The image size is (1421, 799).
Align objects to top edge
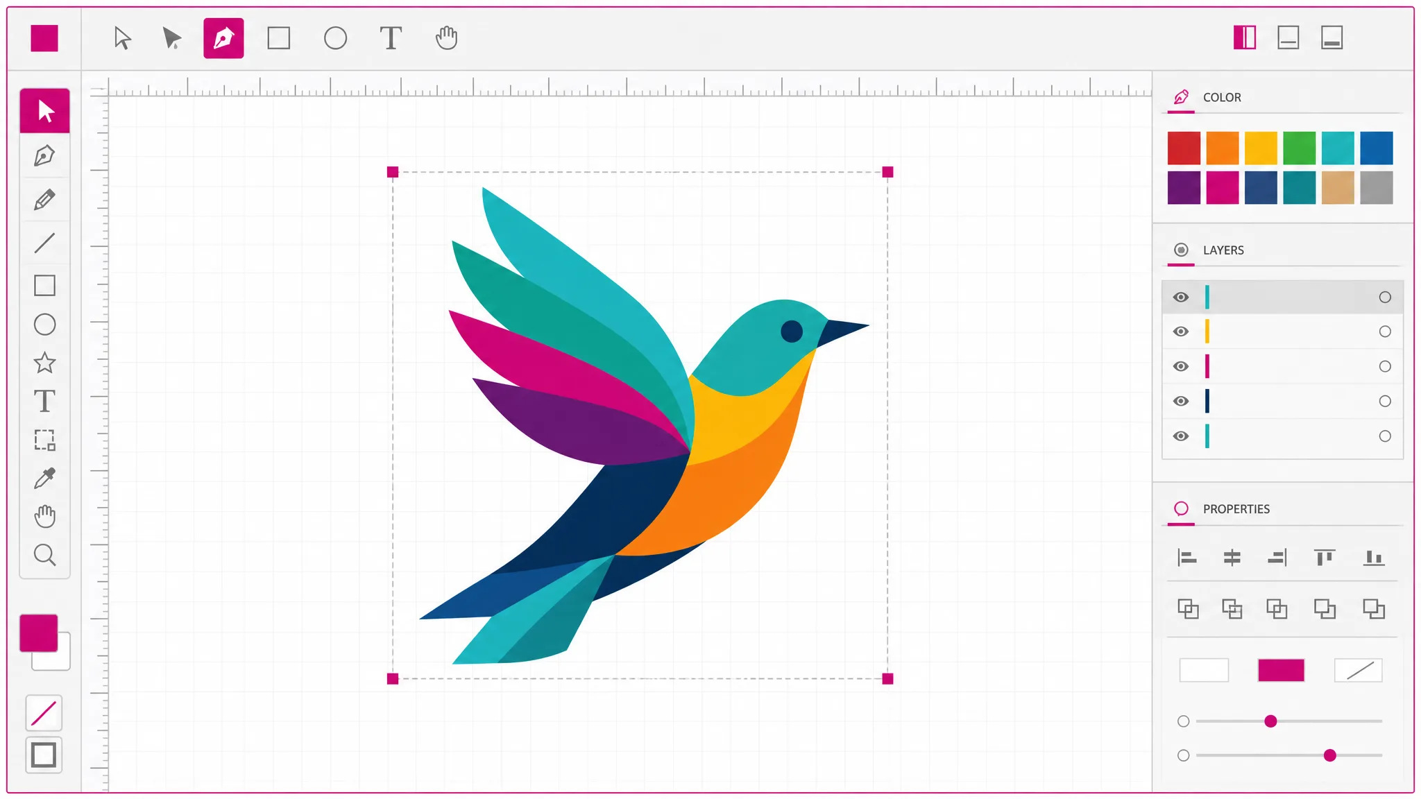(x=1325, y=558)
